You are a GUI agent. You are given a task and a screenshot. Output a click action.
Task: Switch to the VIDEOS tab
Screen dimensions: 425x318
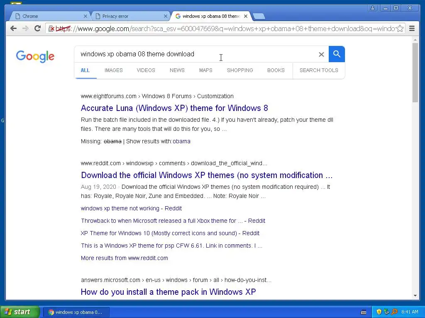coord(146,70)
